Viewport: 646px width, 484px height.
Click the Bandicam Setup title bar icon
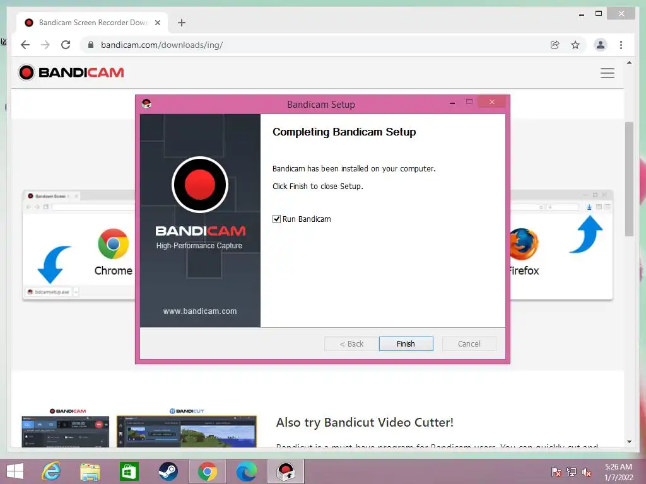click(146, 104)
